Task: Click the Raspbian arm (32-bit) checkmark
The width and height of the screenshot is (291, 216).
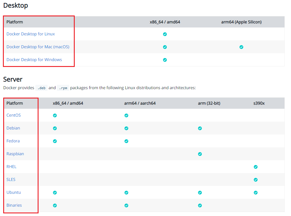Action: coord(200,154)
